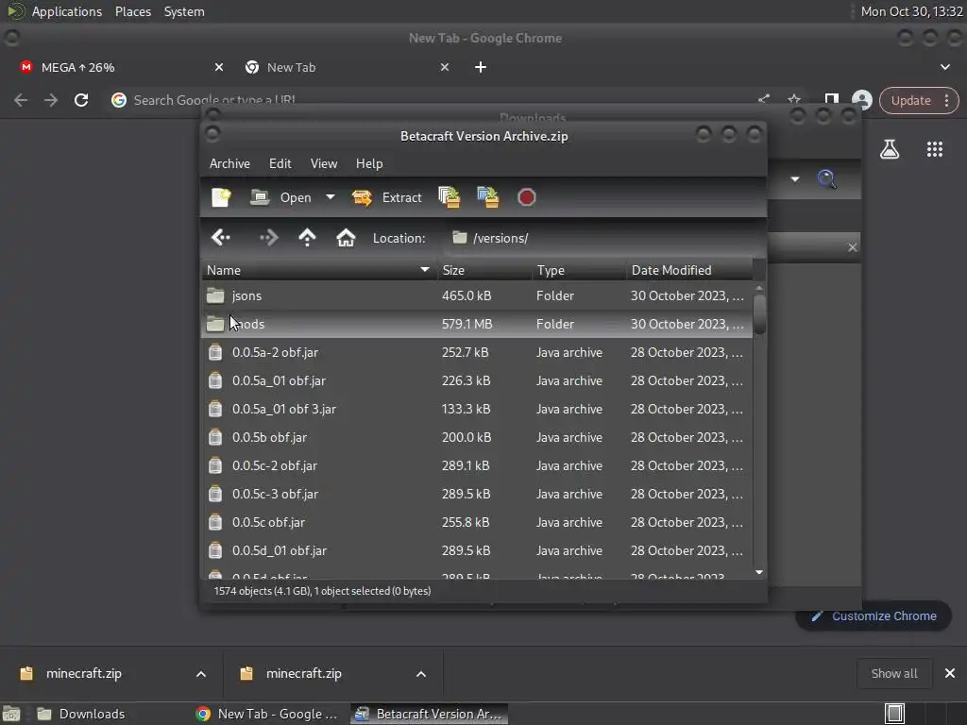This screenshot has width=967, height=725.
Task: Click the file list scrollbar down arrow
Action: [759, 573]
